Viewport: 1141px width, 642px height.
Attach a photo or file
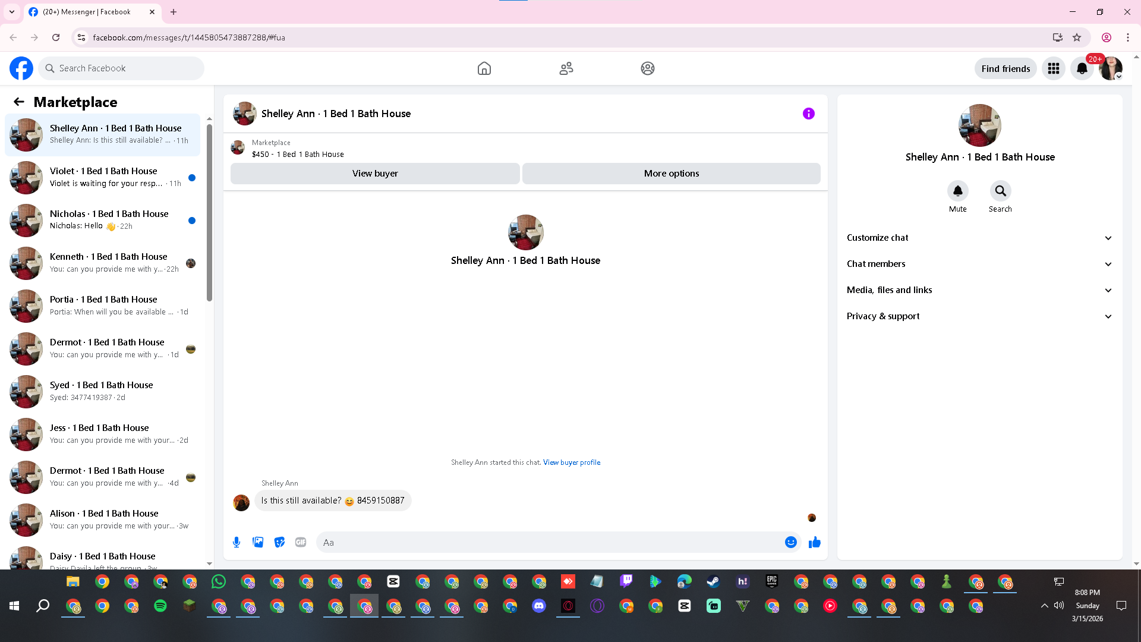258,542
